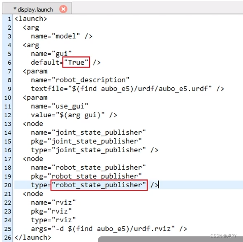Click type="robot_state_publisher" on line 20
Image resolution: width=243 pixels, height=242 pixels.
pyautogui.click(x=88, y=185)
